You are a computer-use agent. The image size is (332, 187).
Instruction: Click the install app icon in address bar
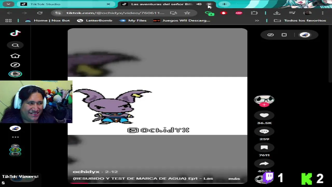pos(174,13)
